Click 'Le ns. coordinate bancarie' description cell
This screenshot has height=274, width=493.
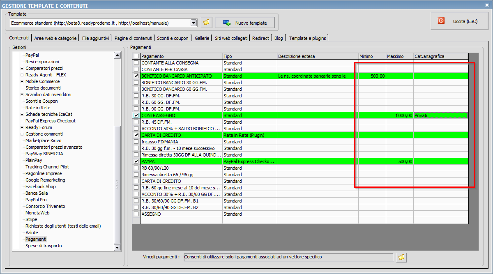[318, 76]
